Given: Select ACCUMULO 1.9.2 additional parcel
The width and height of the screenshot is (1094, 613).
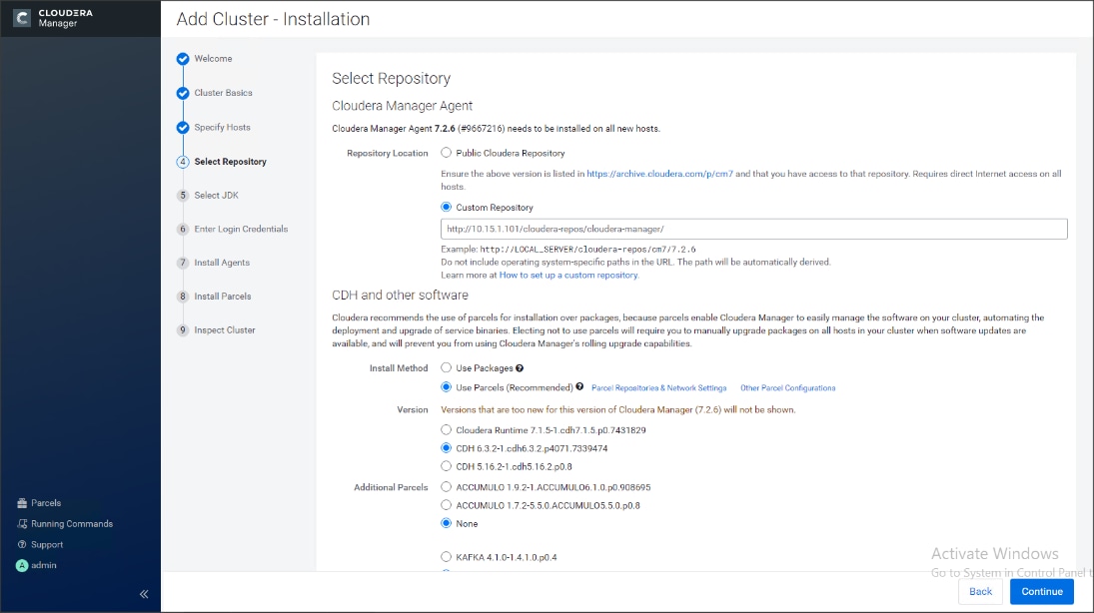Looking at the screenshot, I should pos(446,489).
